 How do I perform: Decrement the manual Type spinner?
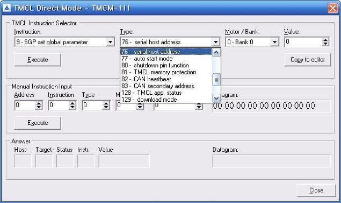coord(106,108)
